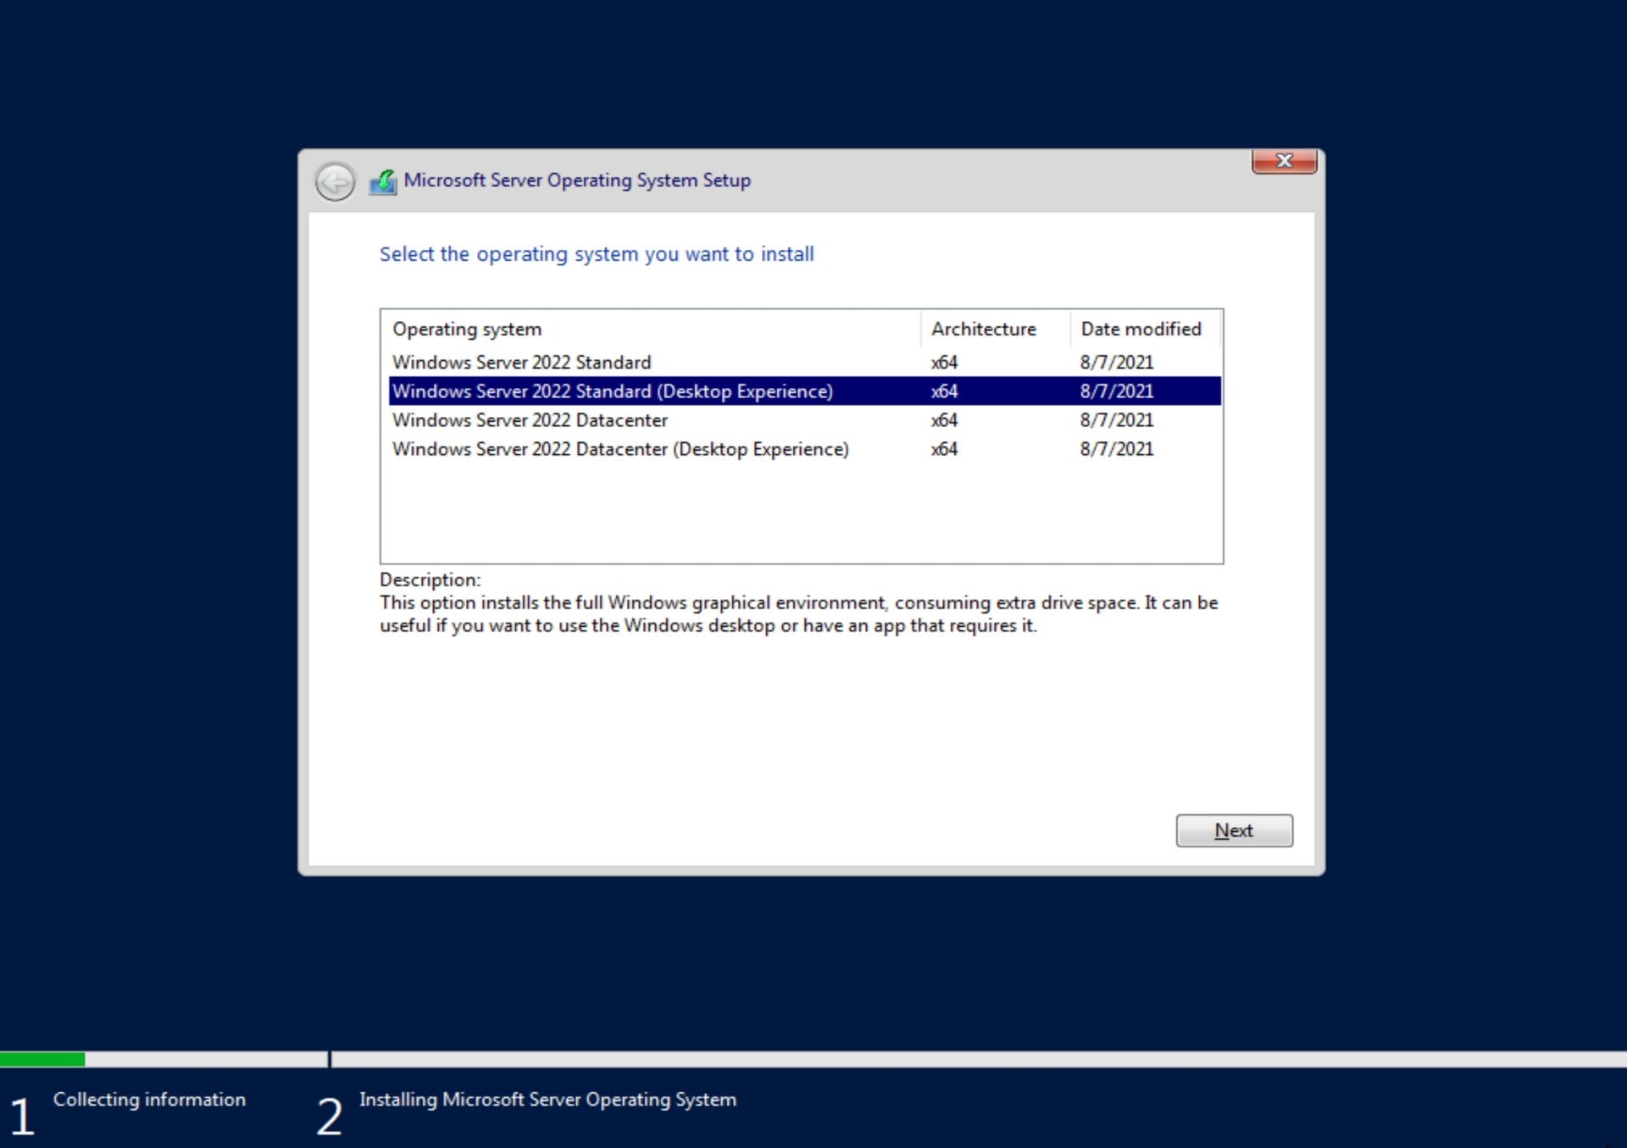Click the Server Setup install icon in title bar
Screen dimensions: 1627x1148
tap(383, 180)
